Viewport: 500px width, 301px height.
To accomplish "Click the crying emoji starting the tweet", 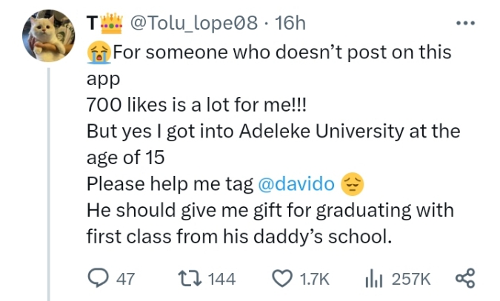I will click(98, 53).
